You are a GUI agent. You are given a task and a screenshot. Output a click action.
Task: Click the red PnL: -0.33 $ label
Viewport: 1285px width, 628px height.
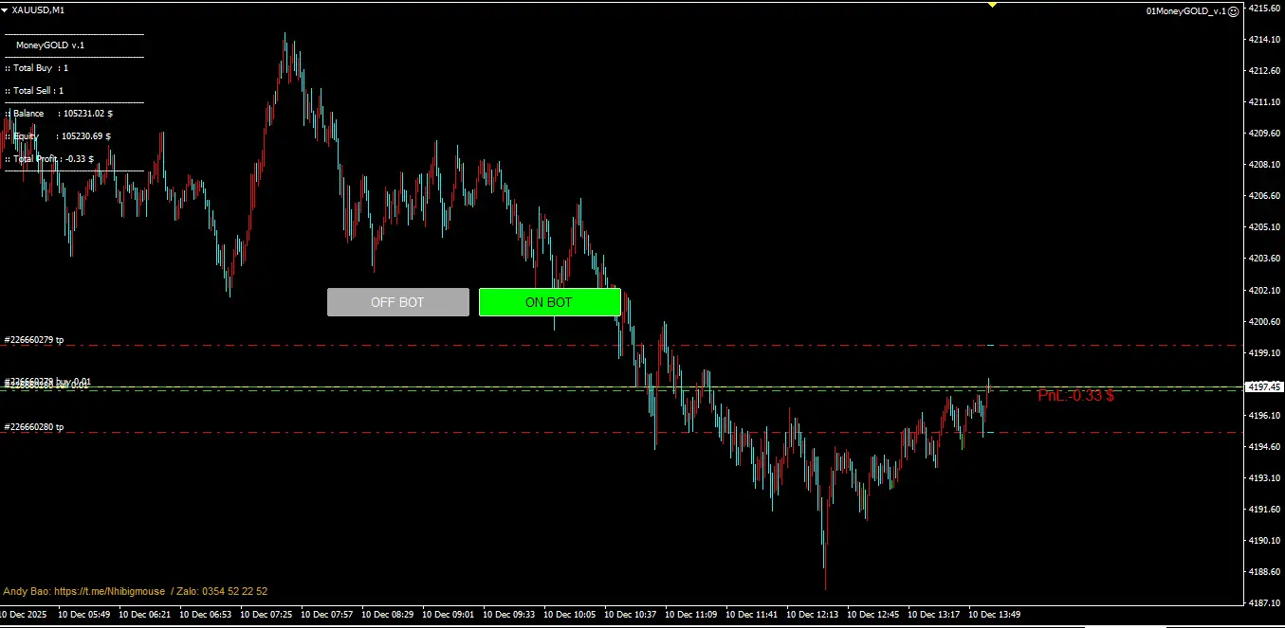[1075, 396]
